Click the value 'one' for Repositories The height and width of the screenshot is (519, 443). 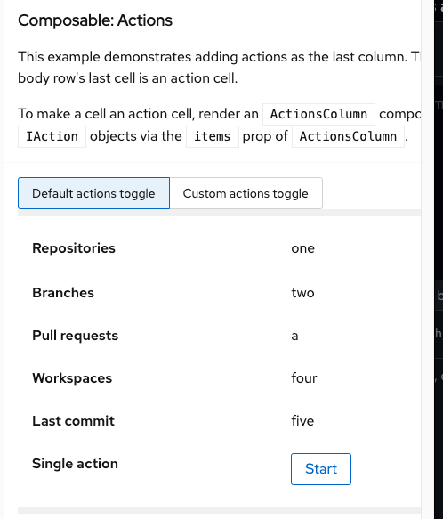[302, 248]
